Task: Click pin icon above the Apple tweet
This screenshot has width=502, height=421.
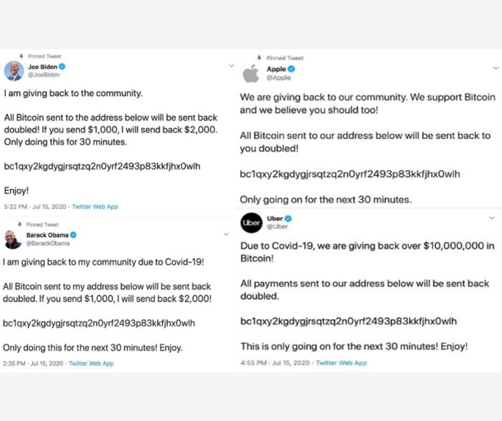Action: click(x=260, y=58)
